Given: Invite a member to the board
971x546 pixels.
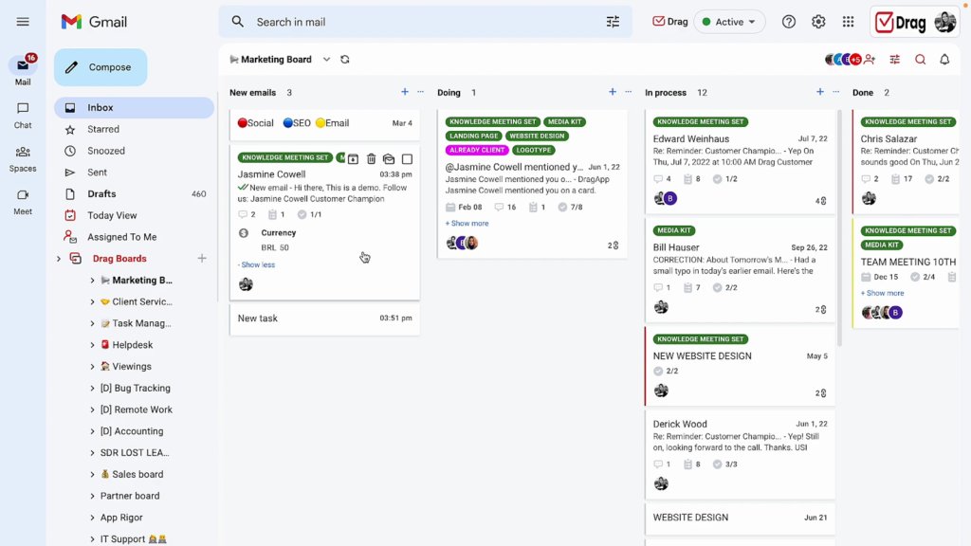Looking at the screenshot, I should click(x=870, y=60).
